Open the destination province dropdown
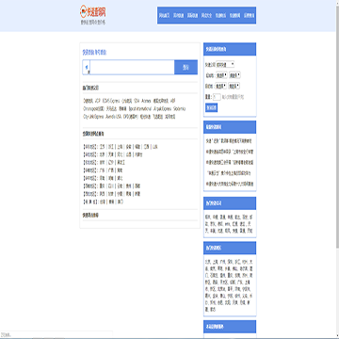Screen dimensions: 339x339 point(221,86)
